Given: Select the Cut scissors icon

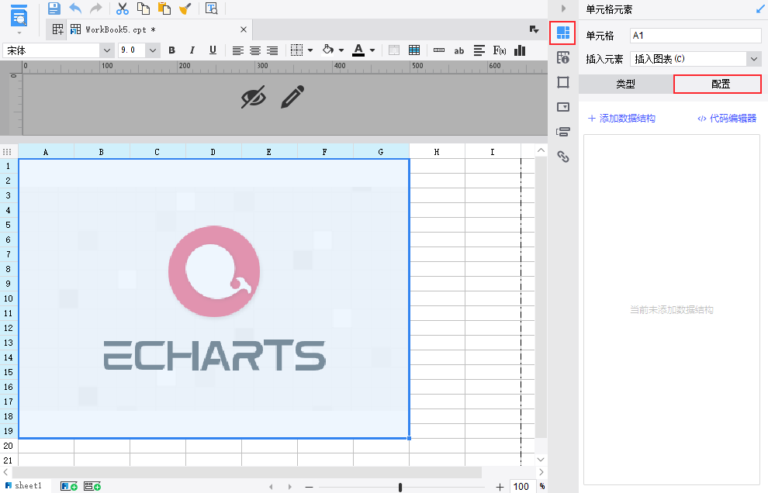Looking at the screenshot, I should [122, 9].
